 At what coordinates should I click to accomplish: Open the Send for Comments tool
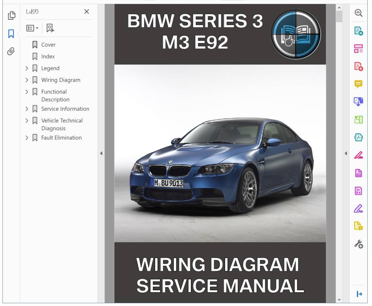(x=359, y=226)
